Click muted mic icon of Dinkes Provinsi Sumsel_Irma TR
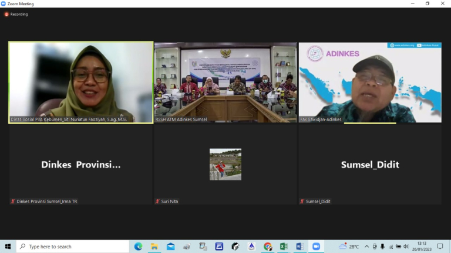 (x=13, y=201)
